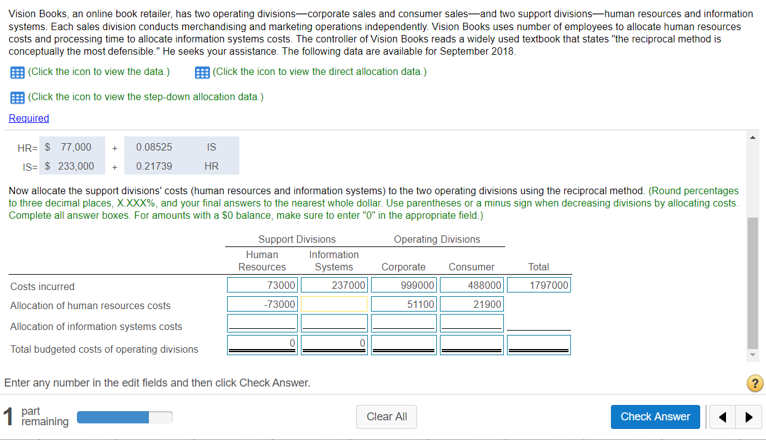Click Human Resources total budgeted costs field
Image resolution: width=766 pixels, height=440 pixels.
pos(262,345)
